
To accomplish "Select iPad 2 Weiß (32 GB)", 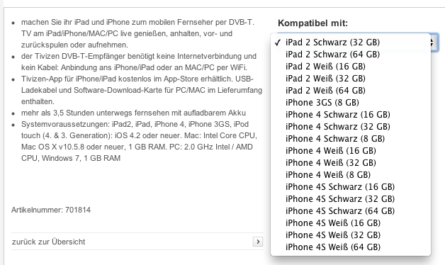I will pos(351,79).
